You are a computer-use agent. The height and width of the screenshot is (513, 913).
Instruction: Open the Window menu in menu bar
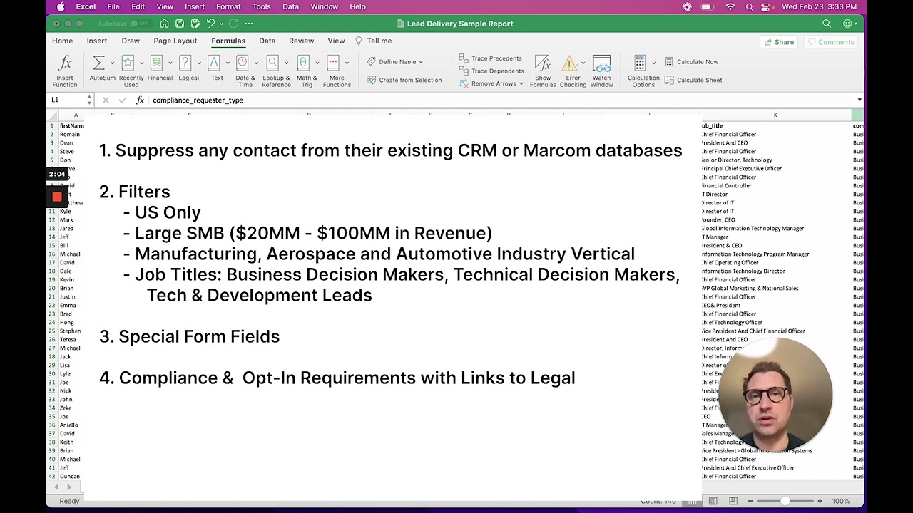(324, 6)
